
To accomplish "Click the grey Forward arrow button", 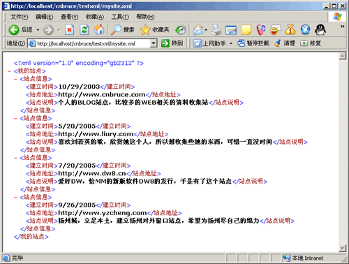I will [x=48, y=30].
